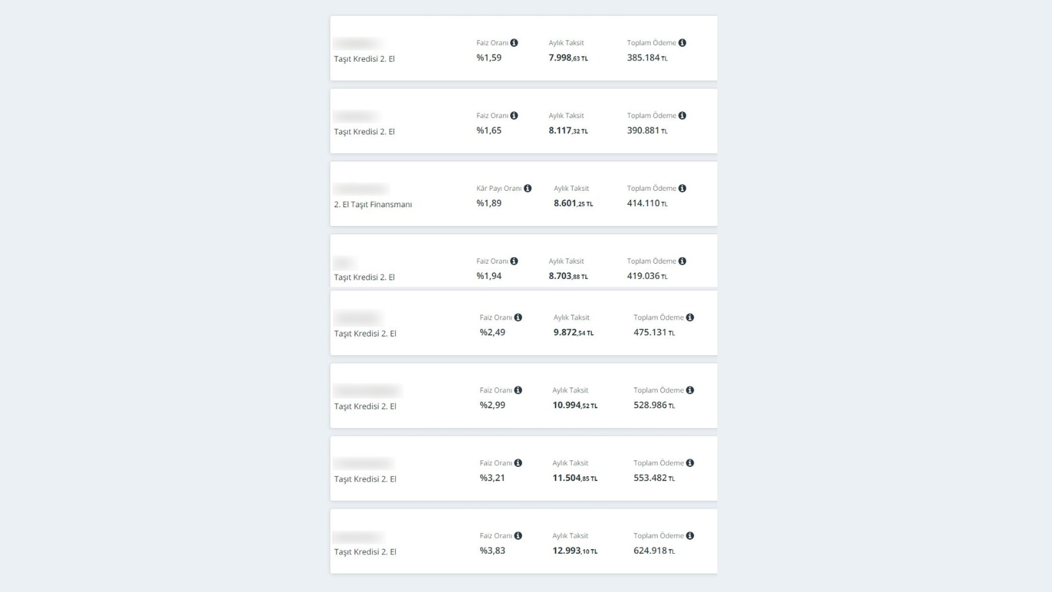Click blurred bank logo on the %3,83 card
Image resolution: width=1052 pixels, height=592 pixels.
coord(358,537)
